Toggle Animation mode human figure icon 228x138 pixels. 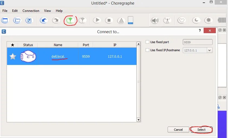[167, 20]
